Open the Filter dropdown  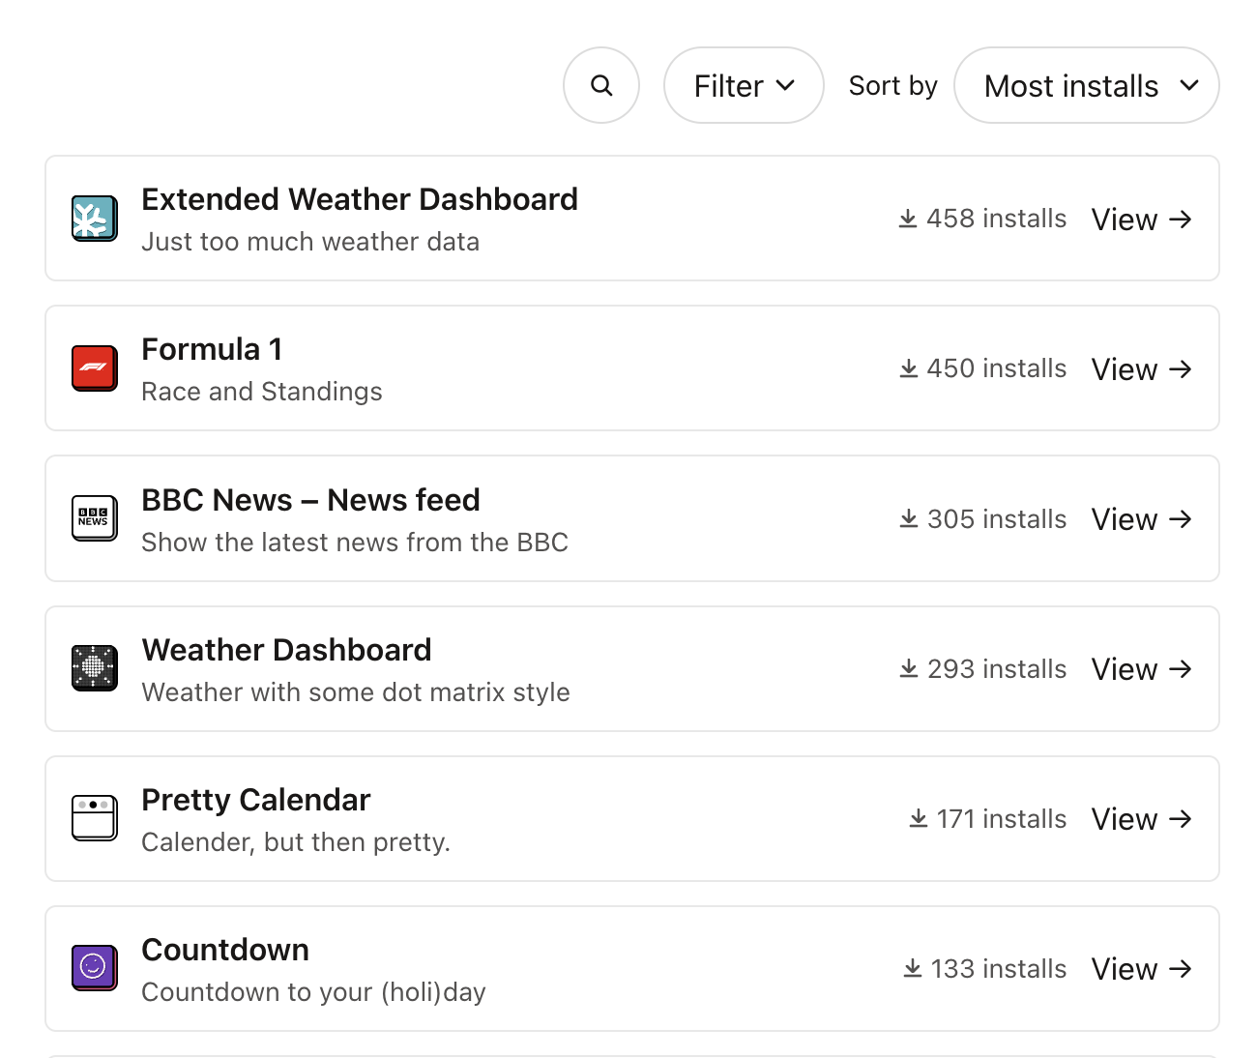pyautogui.click(x=744, y=85)
